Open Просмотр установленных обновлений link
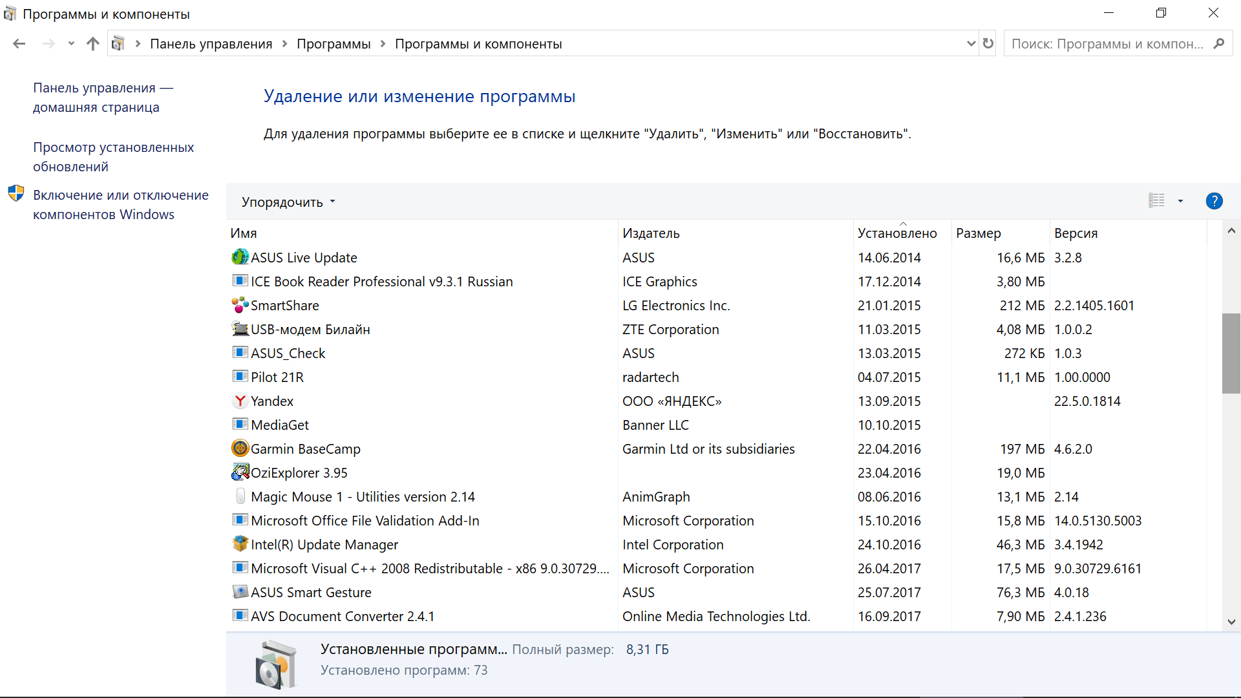1241x698 pixels. coord(113,157)
